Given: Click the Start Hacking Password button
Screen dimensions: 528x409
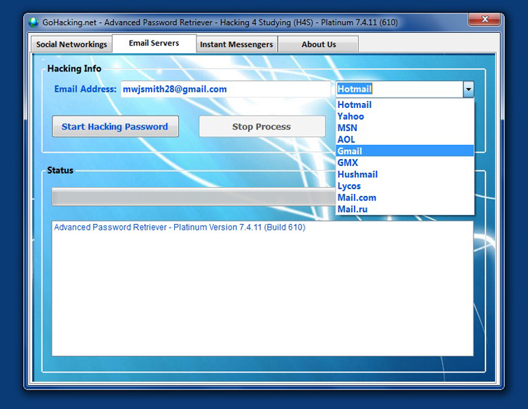Looking at the screenshot, I should (115, 127).
